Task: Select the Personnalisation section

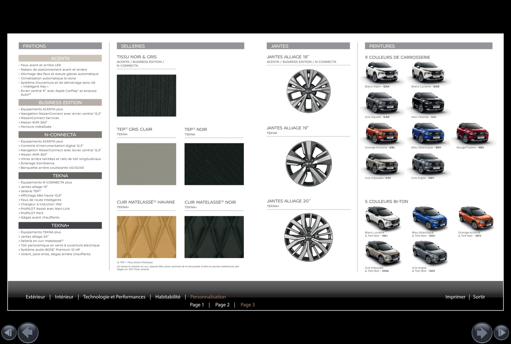Action: coord(208,297)
